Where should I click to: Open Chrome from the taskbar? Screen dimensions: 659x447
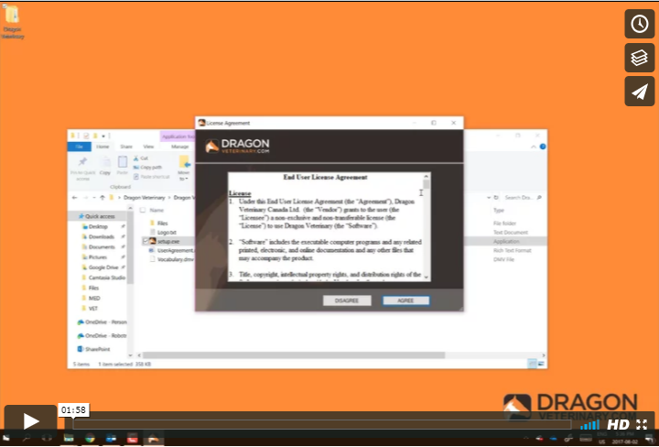tap(90, 438)
